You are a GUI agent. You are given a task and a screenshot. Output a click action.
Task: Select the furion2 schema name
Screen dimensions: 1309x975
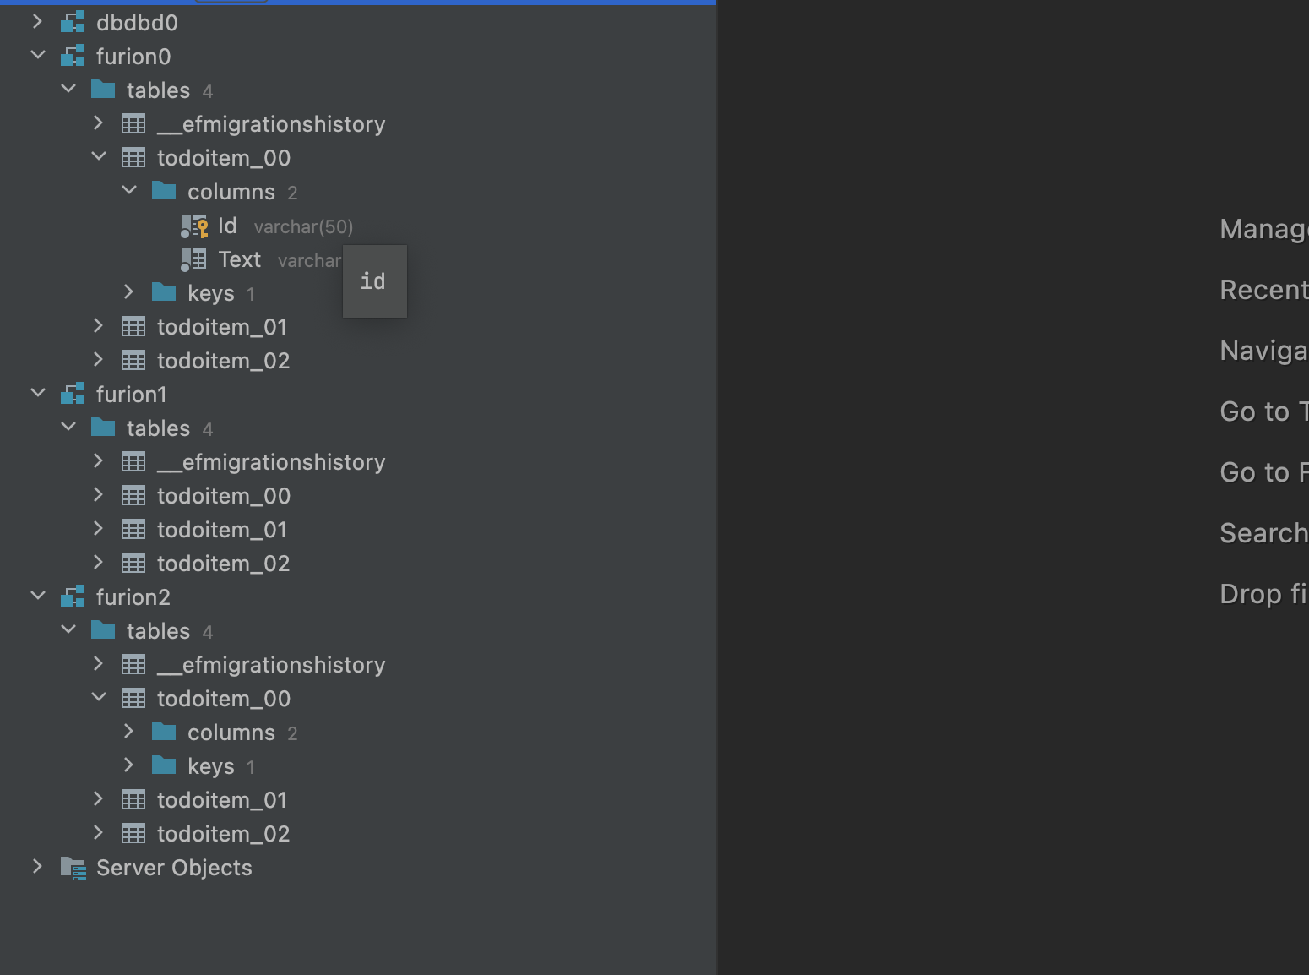click(x=133, y=597)
